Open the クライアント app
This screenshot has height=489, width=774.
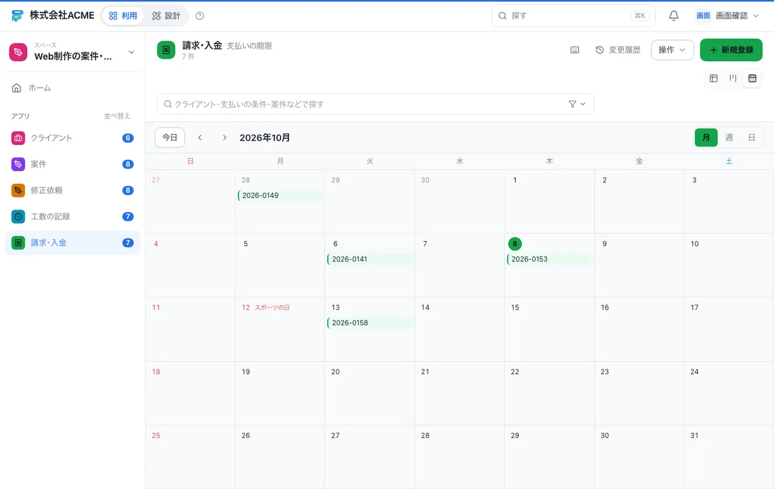pyautogui.click(x=73, y=138)
